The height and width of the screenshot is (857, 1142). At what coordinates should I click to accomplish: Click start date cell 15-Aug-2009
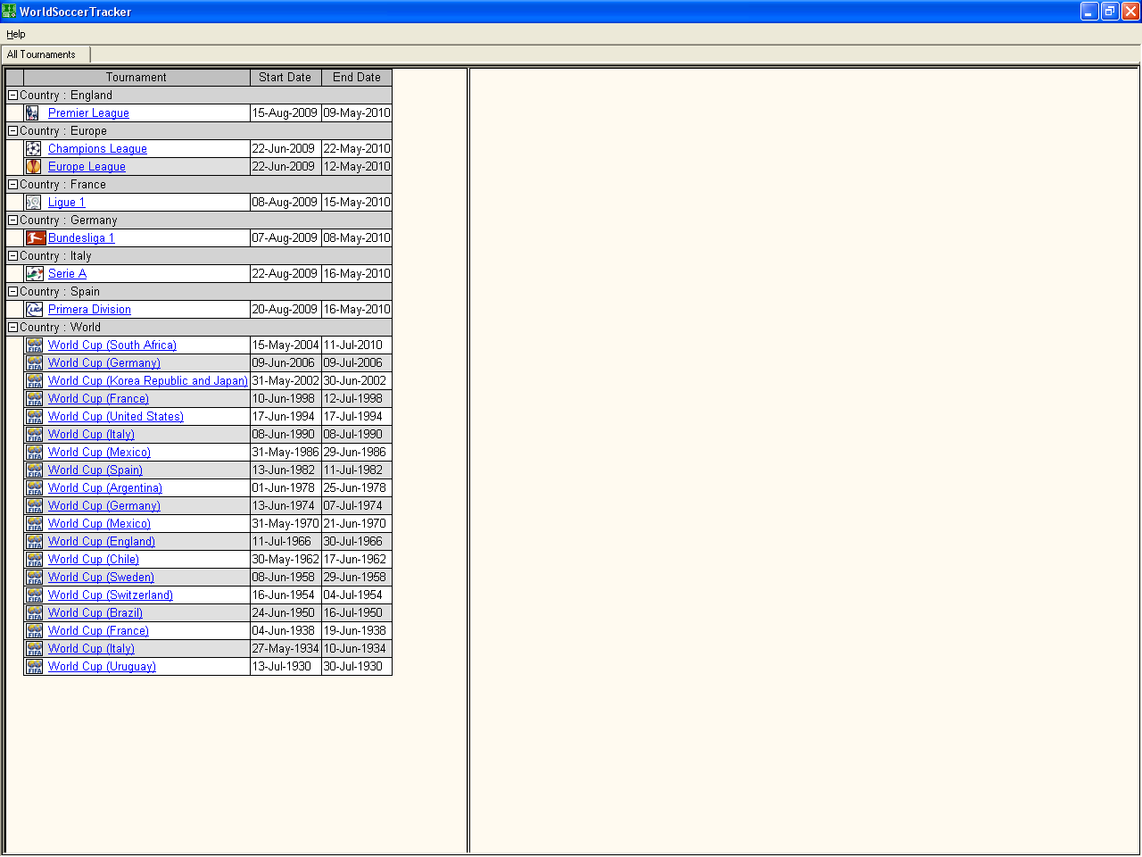tap(285, 113)
